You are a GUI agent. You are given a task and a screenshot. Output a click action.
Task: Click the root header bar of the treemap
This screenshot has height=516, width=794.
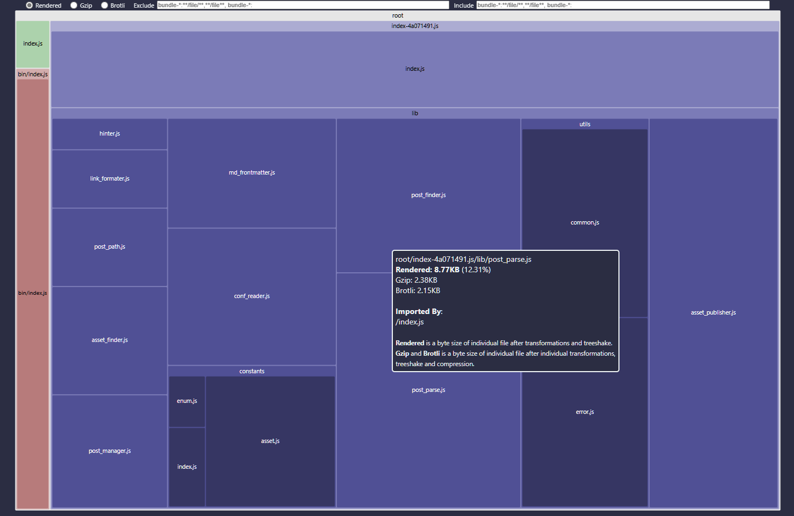[x=397, y=15]
